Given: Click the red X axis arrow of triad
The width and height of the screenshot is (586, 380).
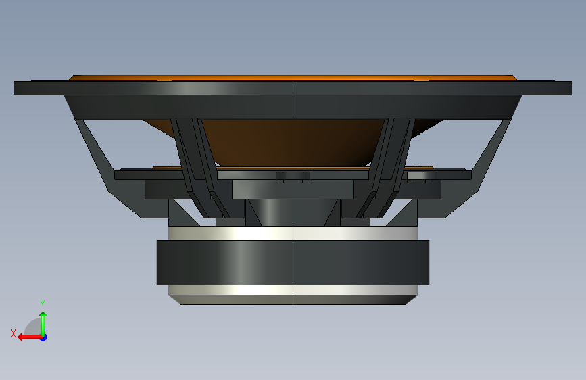Looking at the screenshot, I should tap(29, 337).
